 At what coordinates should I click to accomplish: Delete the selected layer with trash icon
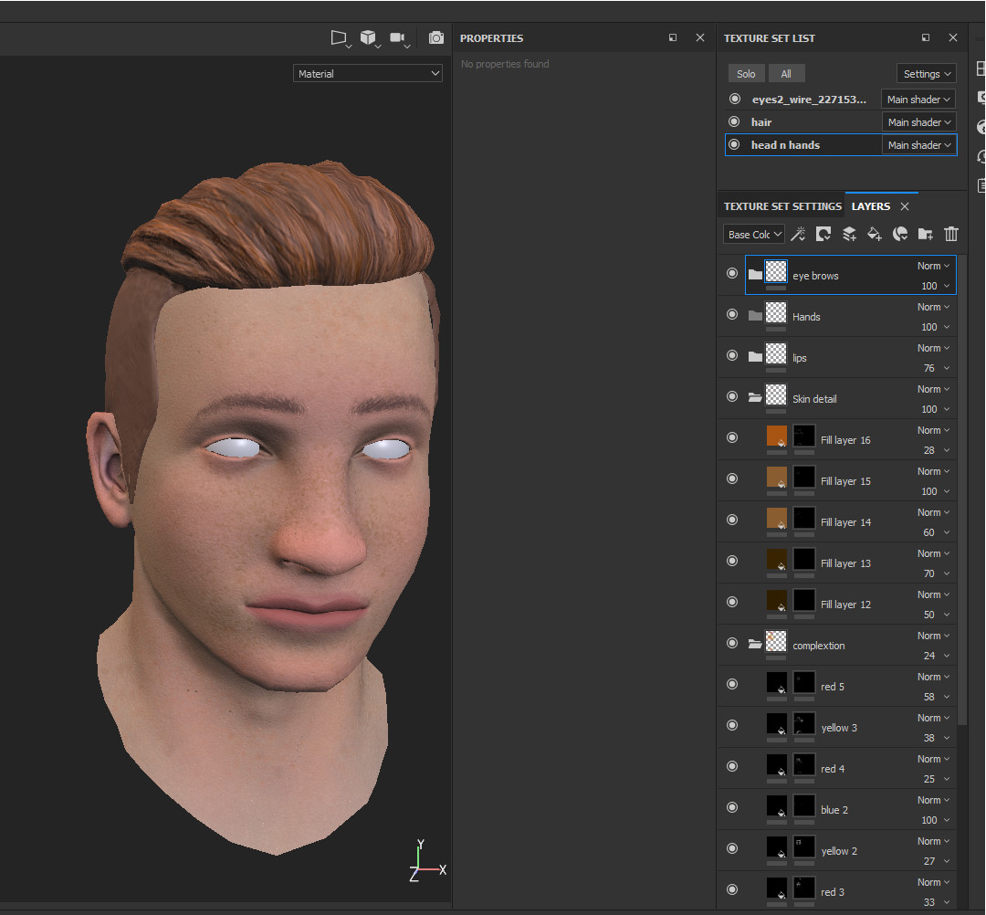click(950, 234)
